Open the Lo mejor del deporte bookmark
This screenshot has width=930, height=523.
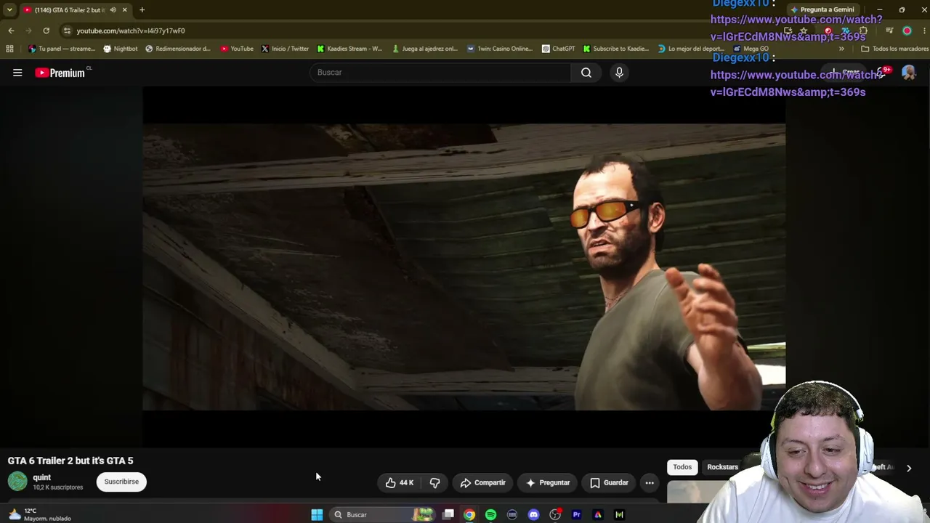pyautogui.click(x=690, y=49)
